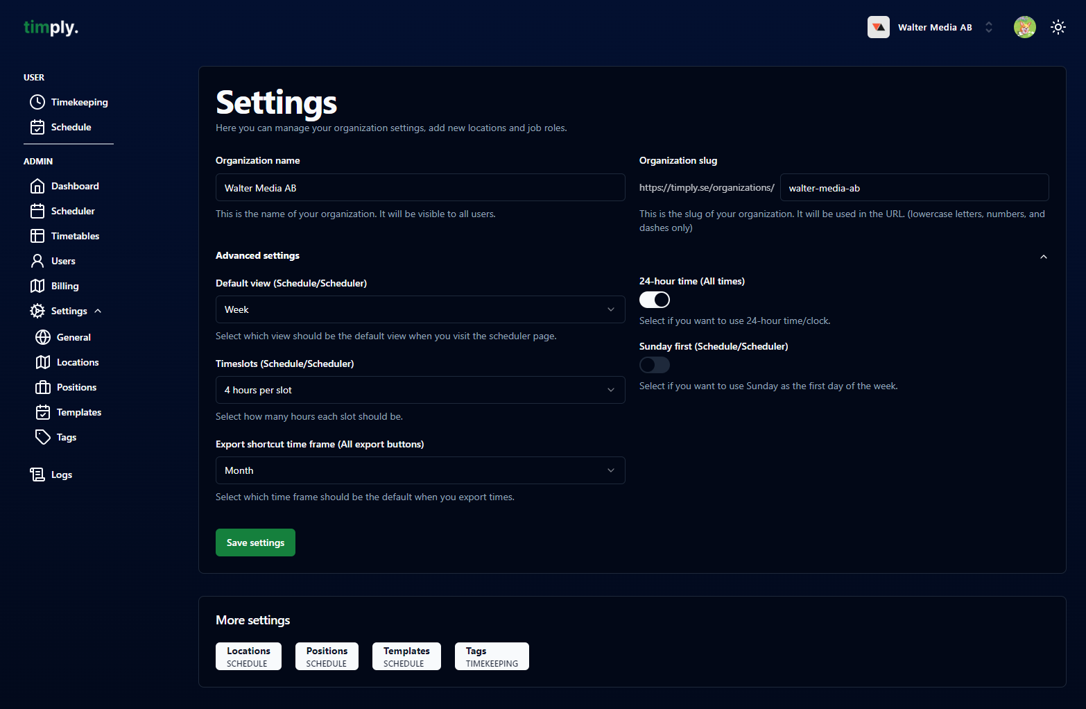This screenshot has height=709, width=1086.
Task: Click the Users person icon
Action: (x=37, y=261)
